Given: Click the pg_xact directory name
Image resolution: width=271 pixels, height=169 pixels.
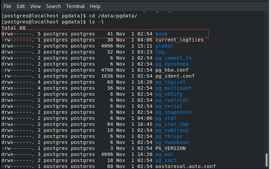Looking at the screenshot, I should tap(166, 160).
